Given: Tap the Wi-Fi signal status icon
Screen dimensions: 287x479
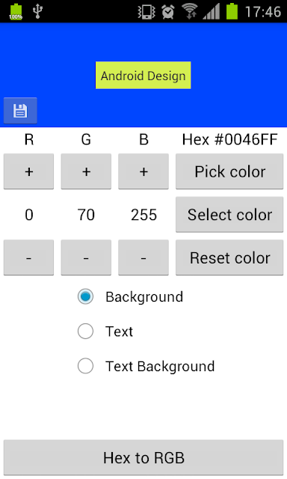Looking at the screenshot, I should (190, 12).
